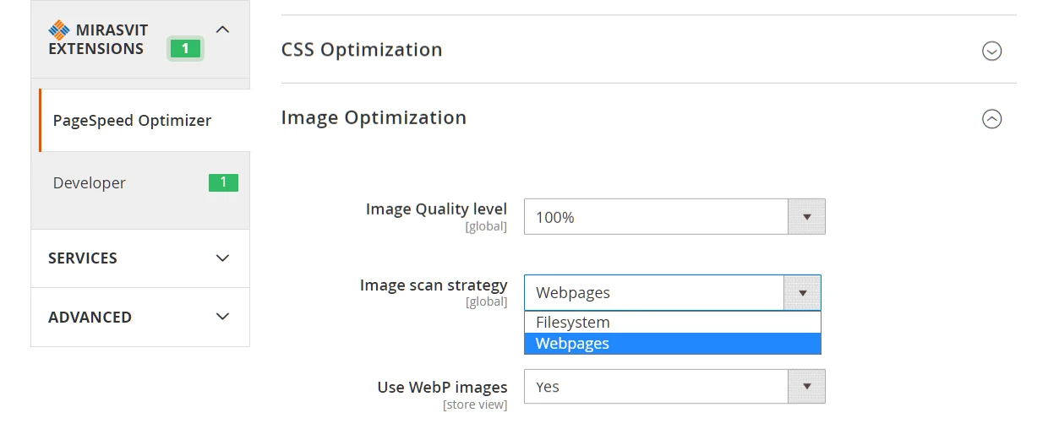Expand the SERVICES section chevron
Screen dimensions: 1048x440
[222, 258]
